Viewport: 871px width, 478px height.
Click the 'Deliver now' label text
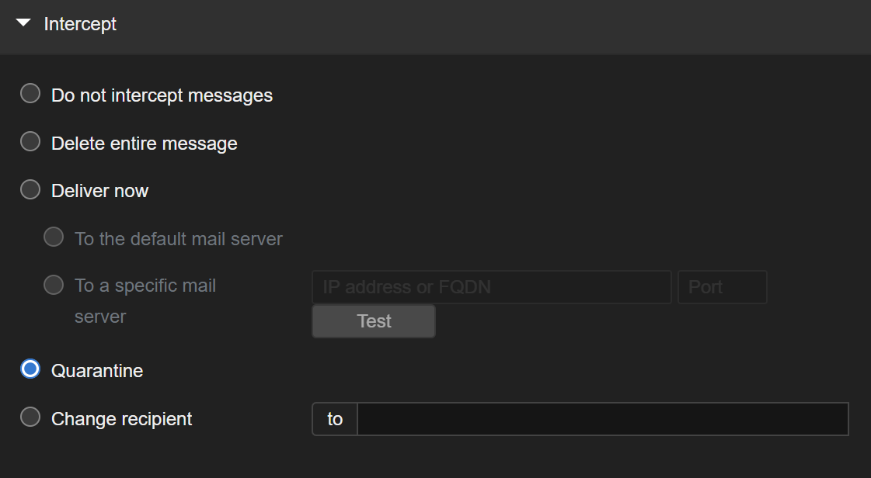pos(99,191)
